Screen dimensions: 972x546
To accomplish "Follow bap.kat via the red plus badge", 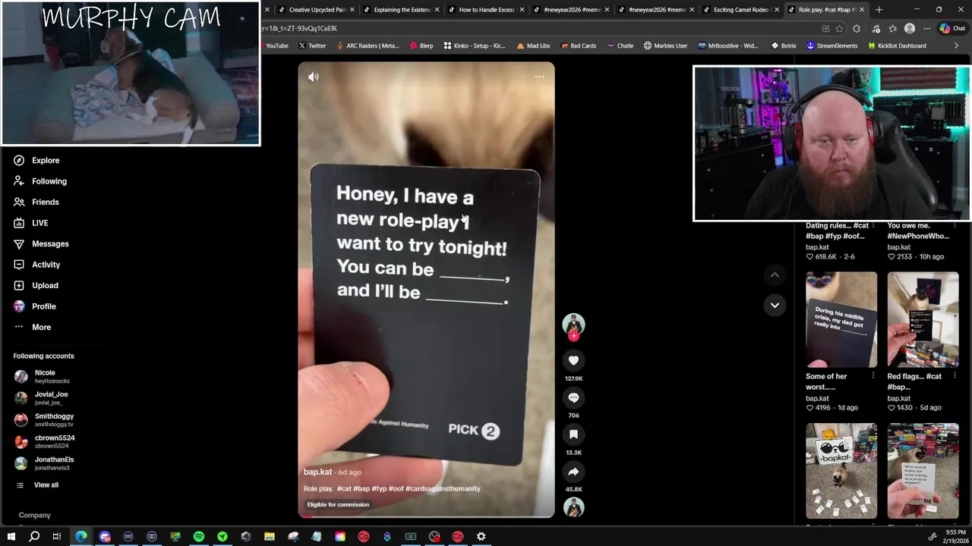I will click(573, 336).
